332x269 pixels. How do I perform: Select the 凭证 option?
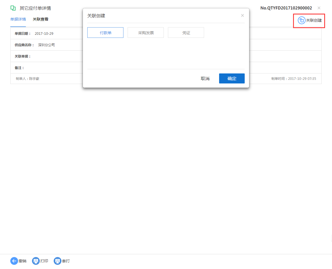186,33
